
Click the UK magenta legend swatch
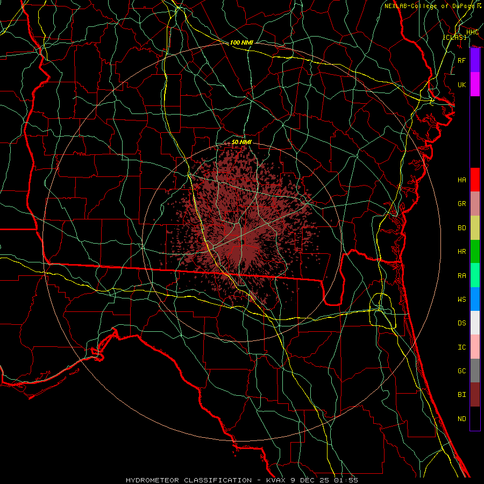pyautogui.click(x=475, y=84)
